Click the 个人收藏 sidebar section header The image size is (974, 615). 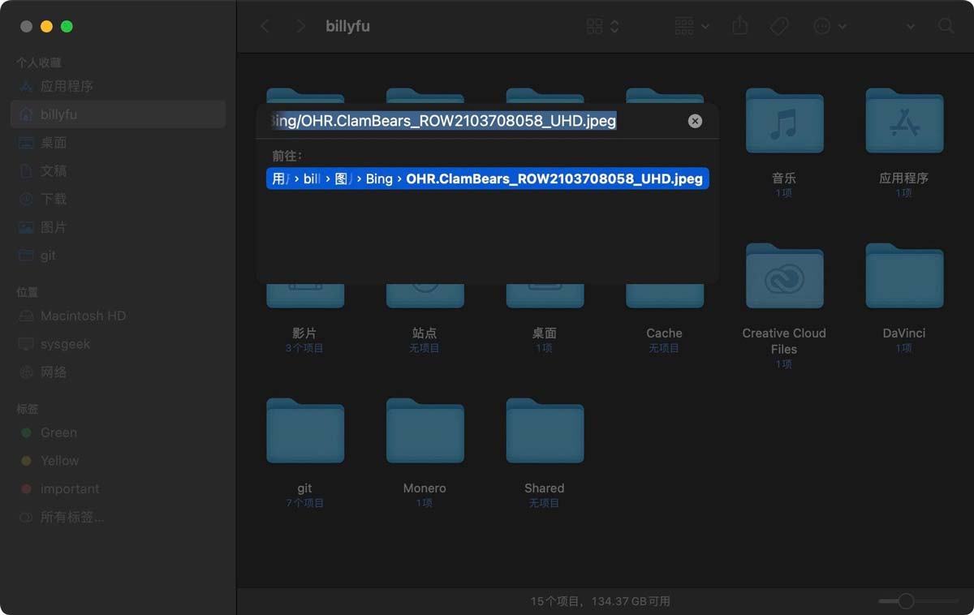39,62
